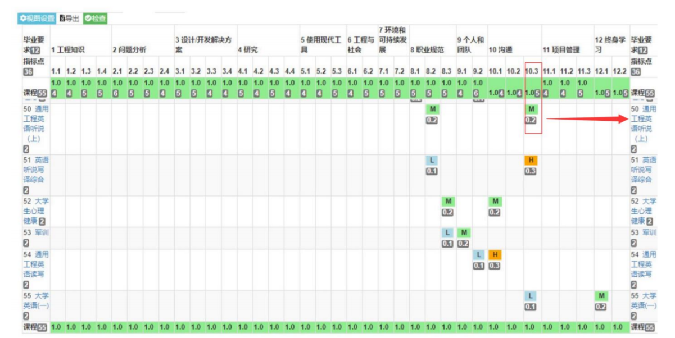Image resolution: width=675 pixels, height=338 pixels.
Task: Open 55 大学英语(一) link in right column
Action: tap(643, 300)
